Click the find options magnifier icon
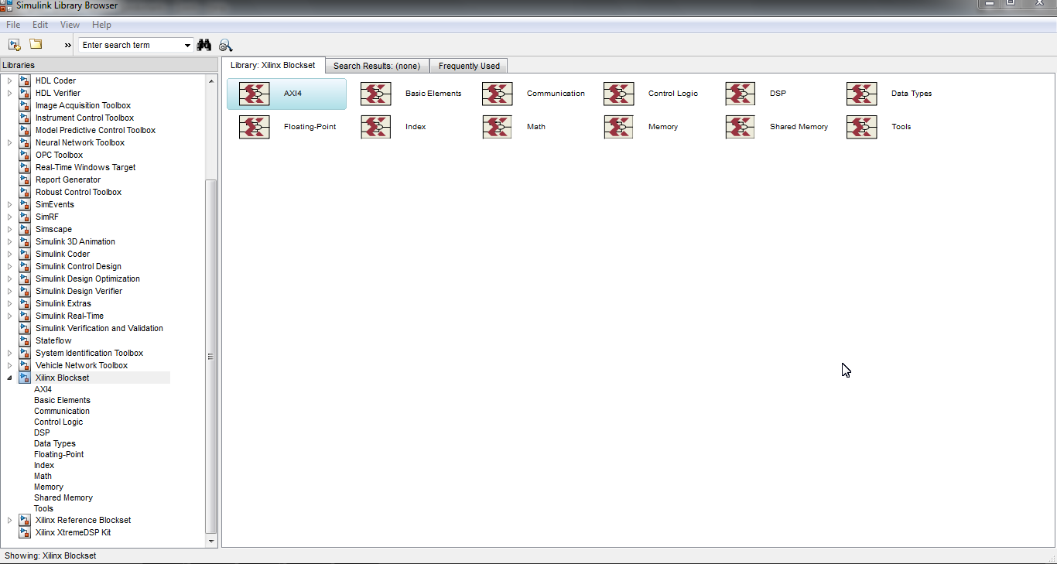Viewport: 1057px width, 564px height. point(226,45)
